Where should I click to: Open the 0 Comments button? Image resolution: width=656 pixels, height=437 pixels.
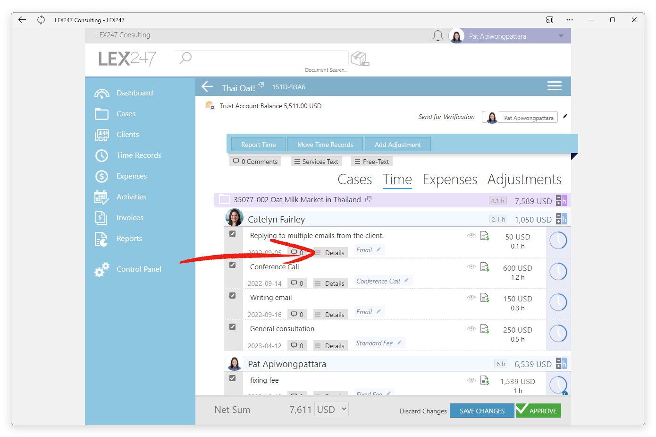point(255,162)
